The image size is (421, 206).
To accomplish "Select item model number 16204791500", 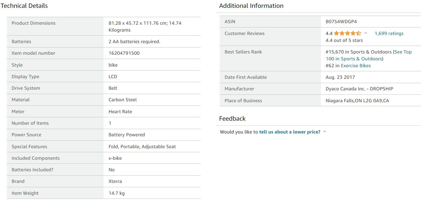I will (124, 53).
